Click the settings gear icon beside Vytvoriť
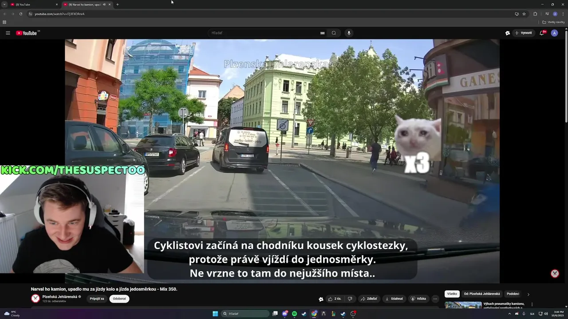Screen dimensions: 568x319 tap(508, 33)
